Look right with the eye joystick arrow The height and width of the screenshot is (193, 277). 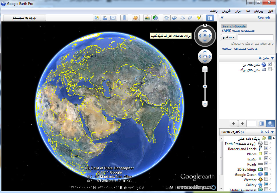[x=210, y=36]
